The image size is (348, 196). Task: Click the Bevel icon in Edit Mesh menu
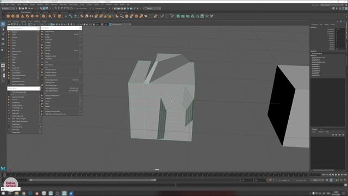pyautogui.click(x=42, y=34)
